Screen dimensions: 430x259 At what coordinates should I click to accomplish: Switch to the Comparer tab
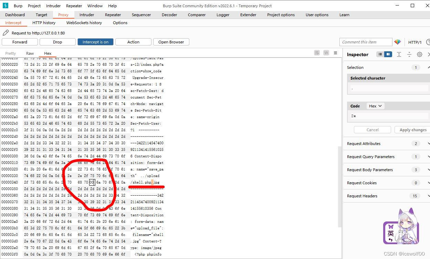197,15
